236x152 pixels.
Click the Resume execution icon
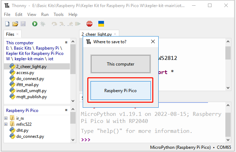pos(78,24)
